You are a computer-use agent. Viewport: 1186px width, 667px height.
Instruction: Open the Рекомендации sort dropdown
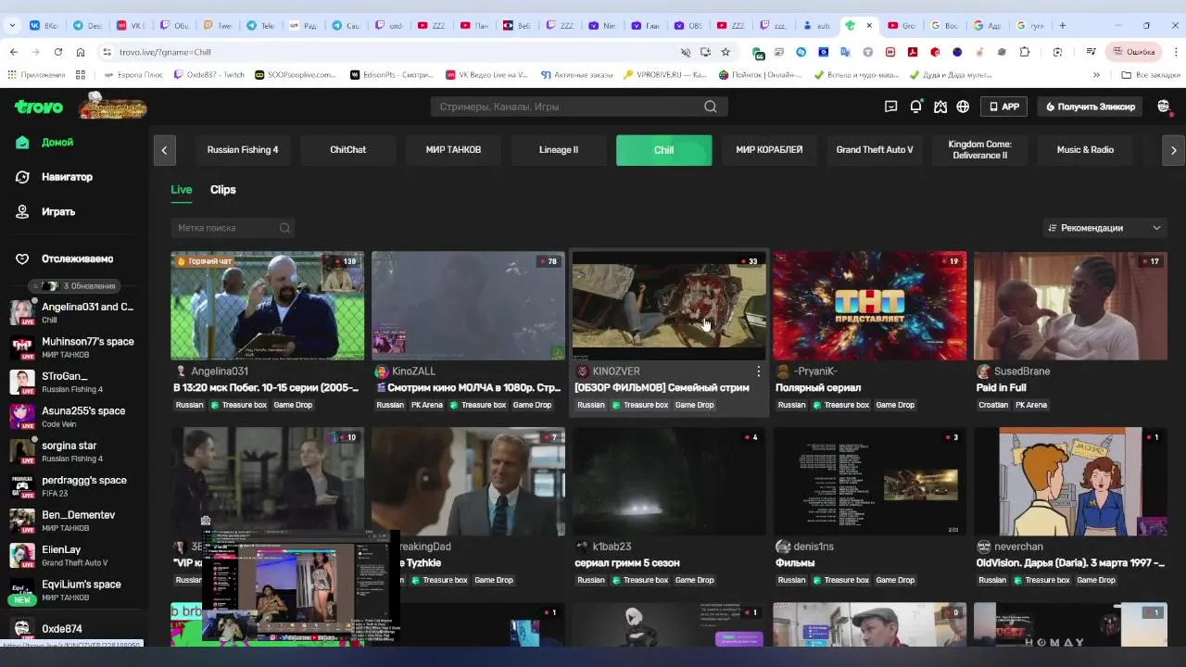click(1104, 228)
